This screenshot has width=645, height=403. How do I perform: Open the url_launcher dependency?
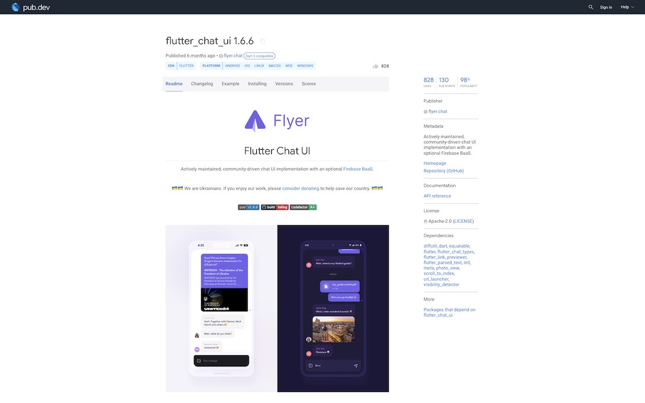pos(436,279)
